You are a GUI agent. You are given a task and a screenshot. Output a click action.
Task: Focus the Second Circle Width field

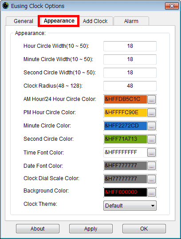coord(130,73)
